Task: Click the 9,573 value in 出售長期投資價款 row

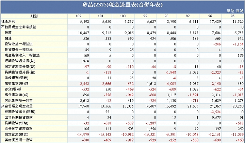Action: click(216, 118)
